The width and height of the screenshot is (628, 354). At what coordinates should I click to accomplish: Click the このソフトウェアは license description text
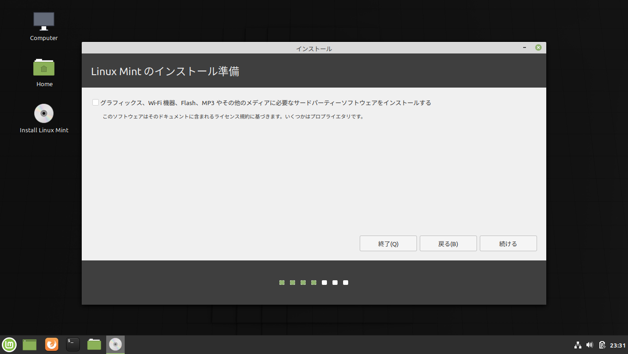[x=233, y=117]
